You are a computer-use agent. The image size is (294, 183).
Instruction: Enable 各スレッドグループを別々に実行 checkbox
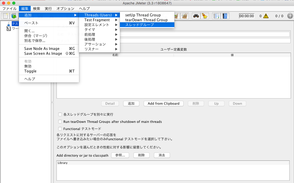click(60, 114)
